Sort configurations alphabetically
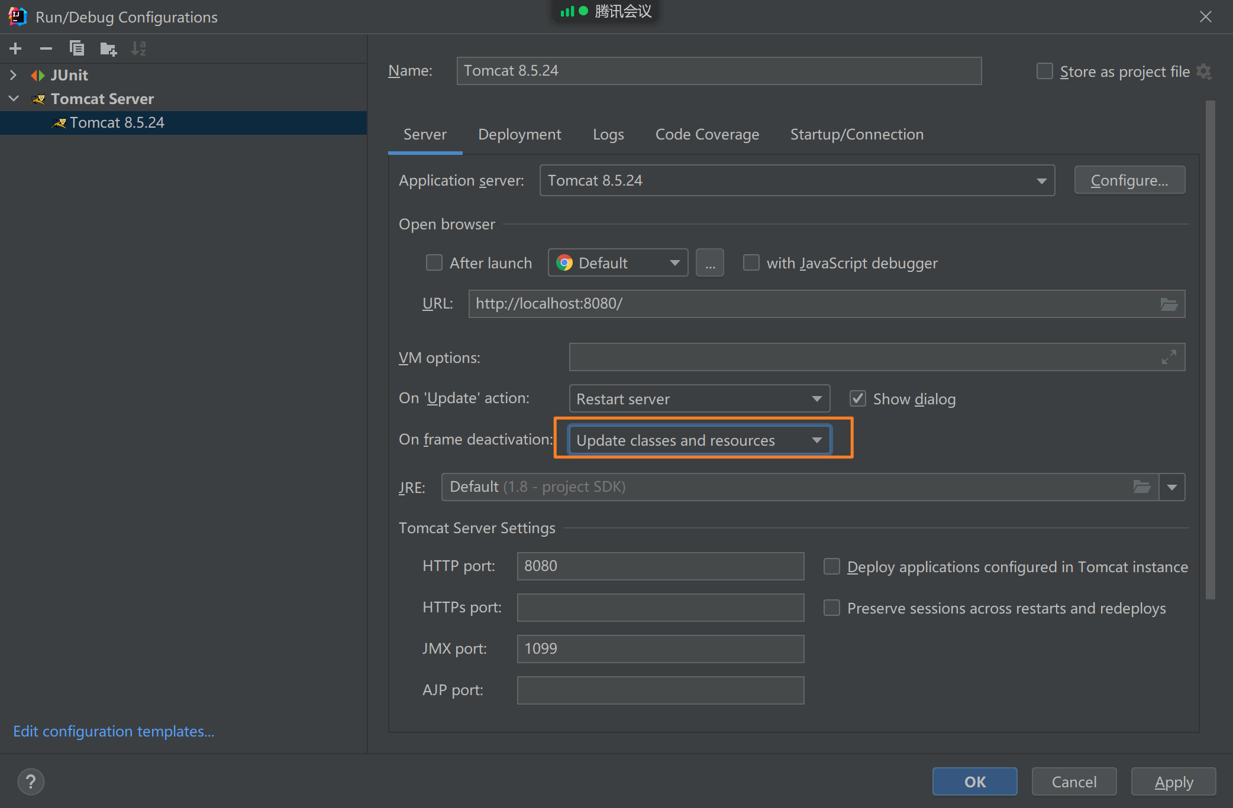This screenshot has width=1233, height=808. coord(138,48)
